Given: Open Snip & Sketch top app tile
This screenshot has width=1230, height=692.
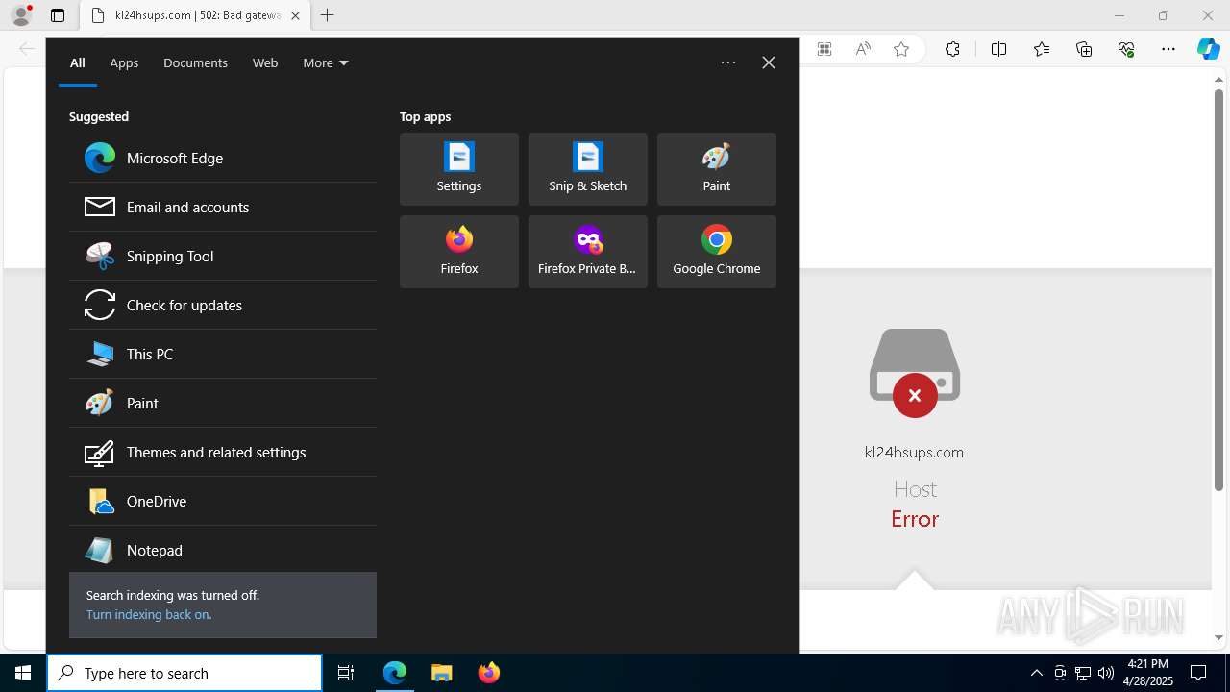Looking at the screenshot, I should 587,169.
